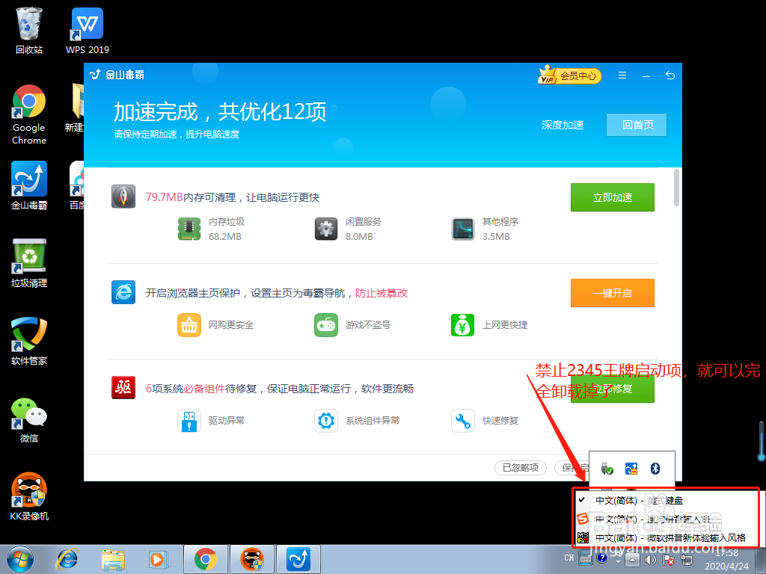Image resolution: width=766 pixels, height=574 pixels.
Task: Open the KK录像机 desktop shortcut
Action: [x=29, y=496]
